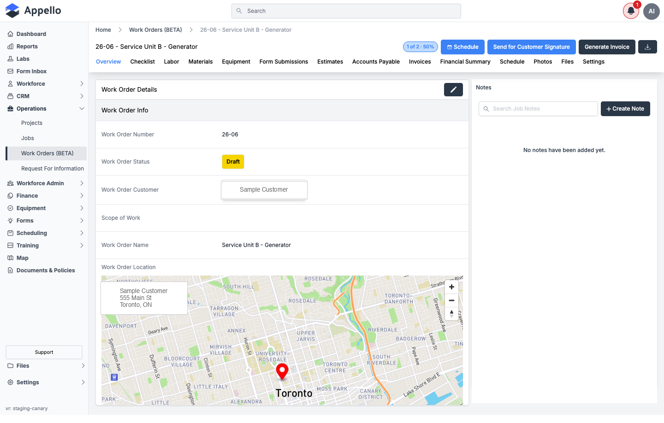Open the Materials tab
The height and width of the screenshot is (423, 664).
pos(201,62)
